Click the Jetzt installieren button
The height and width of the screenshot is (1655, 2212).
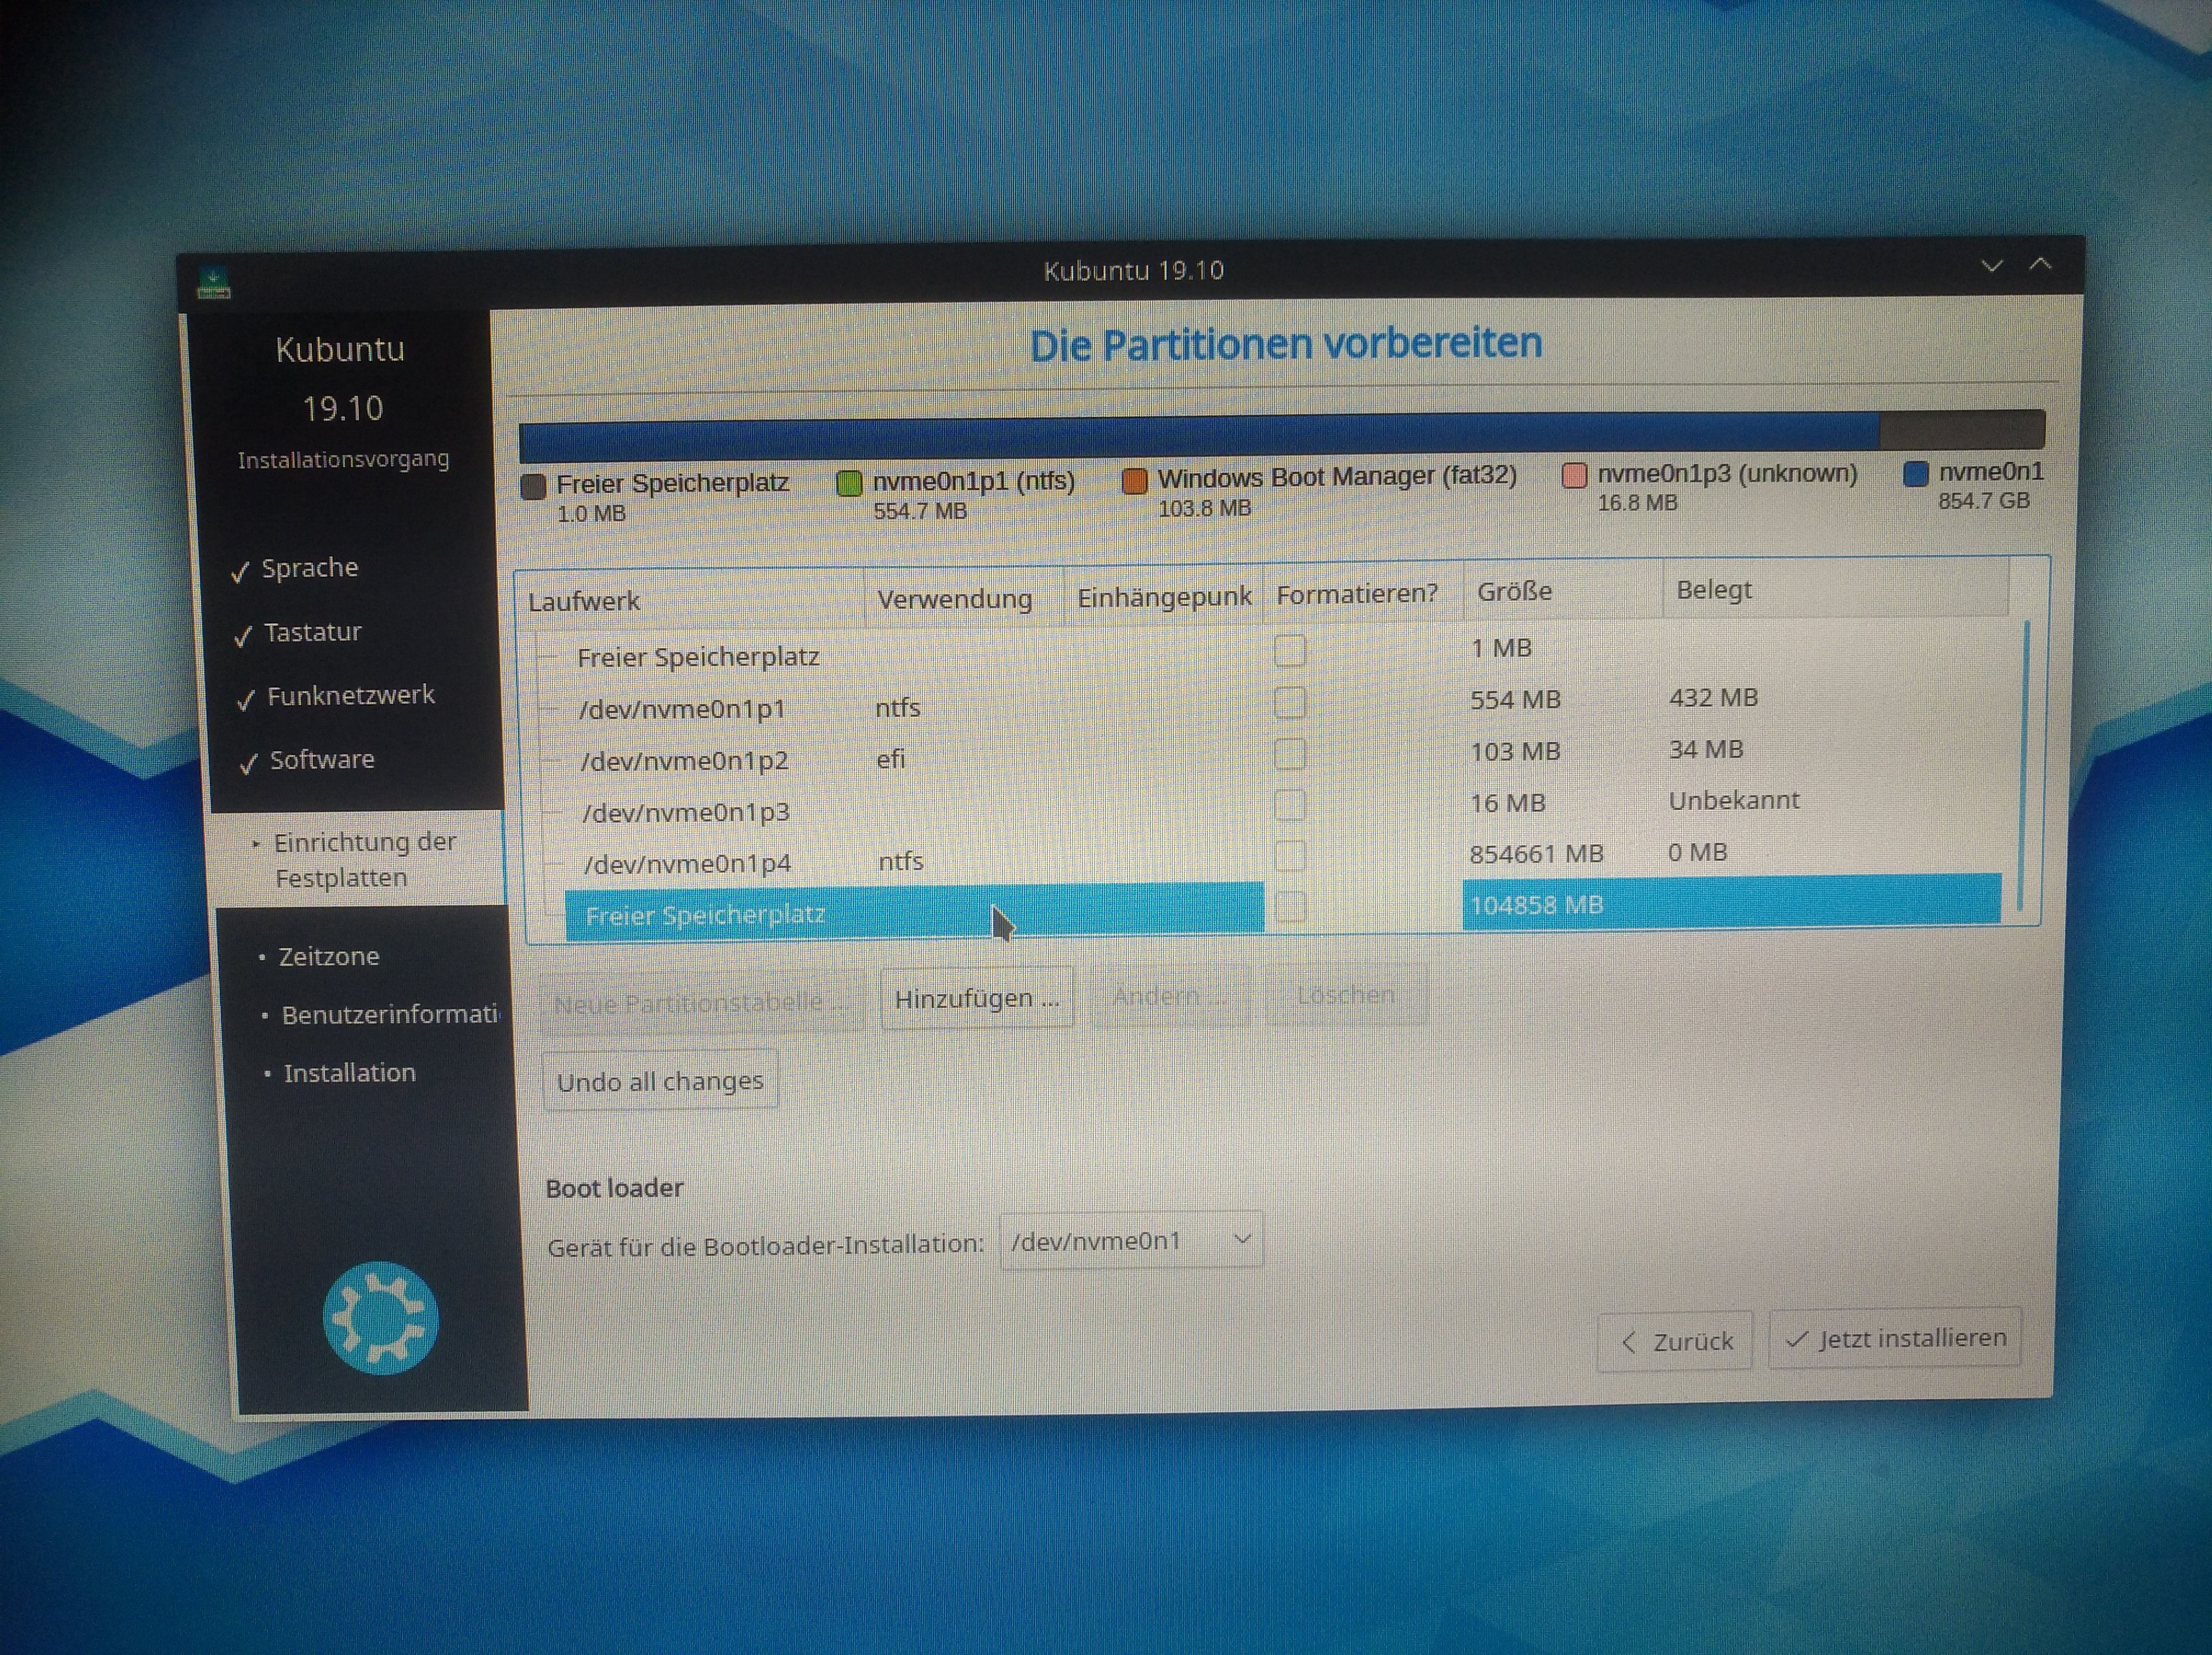pos(1895,1338)
